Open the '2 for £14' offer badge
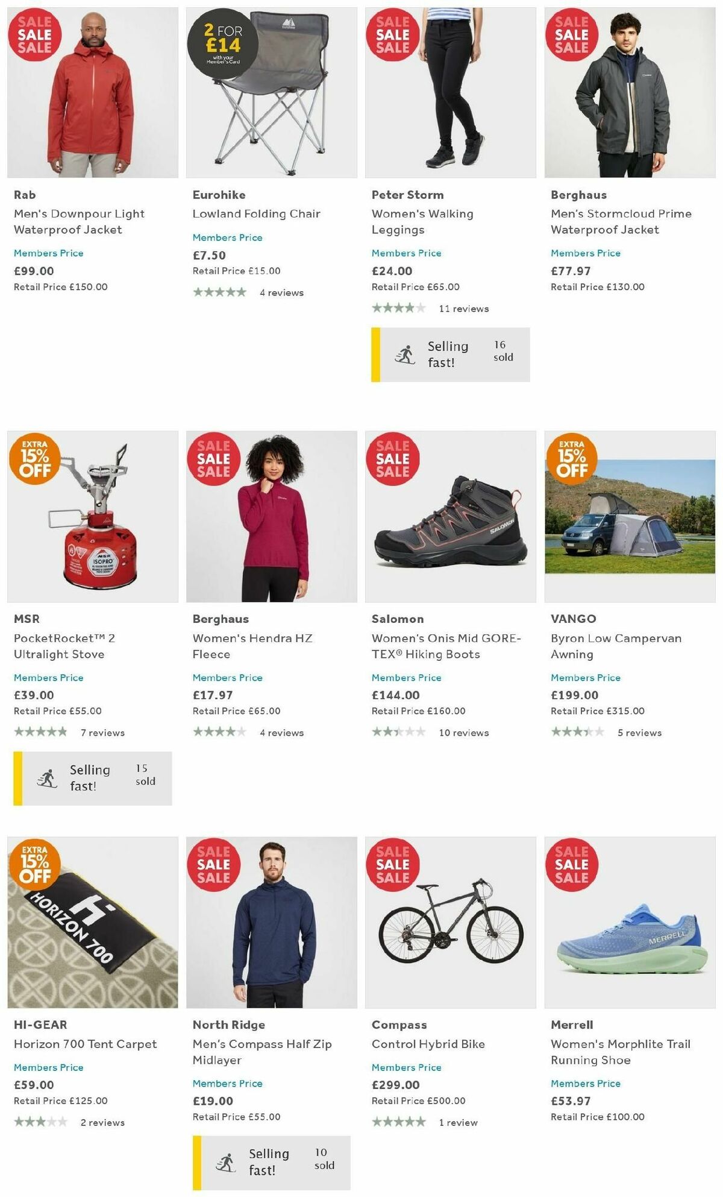This screenshot has width=723, height=1197. [x=222, y=44]
